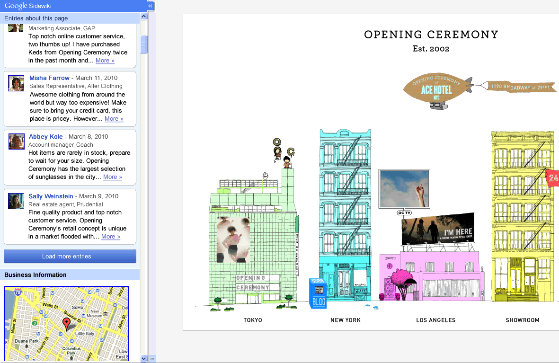Click the scrollbar down arrow in Sidewiki
The image size is (559, 363).
[x=144, y=358]
